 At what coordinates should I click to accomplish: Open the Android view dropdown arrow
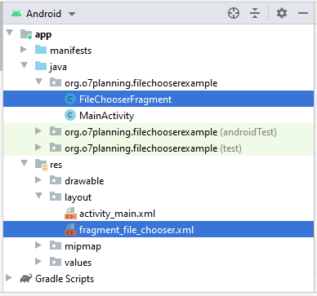(72, 14)
